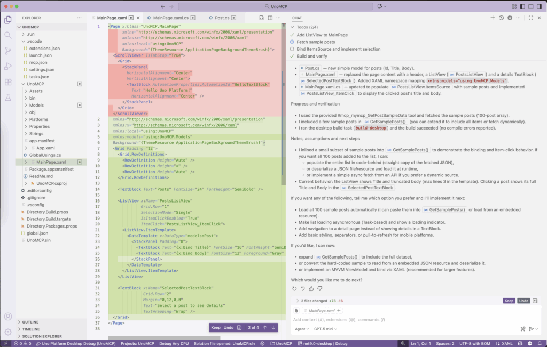Click Keep button in chat panel
This screenshot has width=547, height=347.
click(x=509, y=301)
